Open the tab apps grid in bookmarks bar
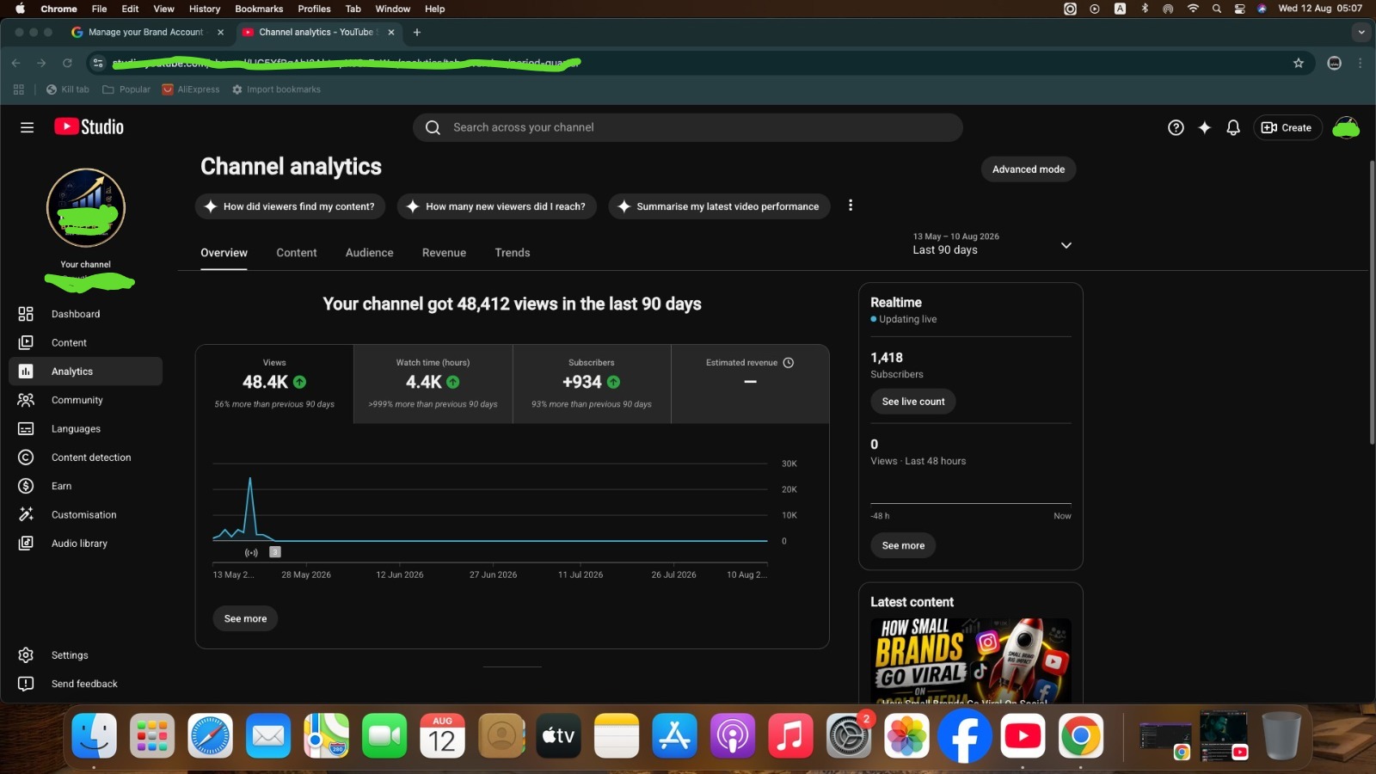The height and width of the screenshot is (774, 1376). click(19, 89)
